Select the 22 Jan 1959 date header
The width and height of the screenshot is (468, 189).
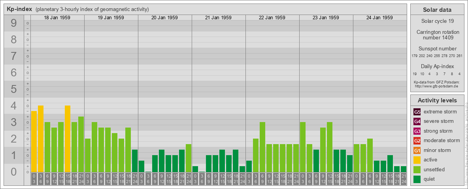pyautogui.click(x=272, y=18)
